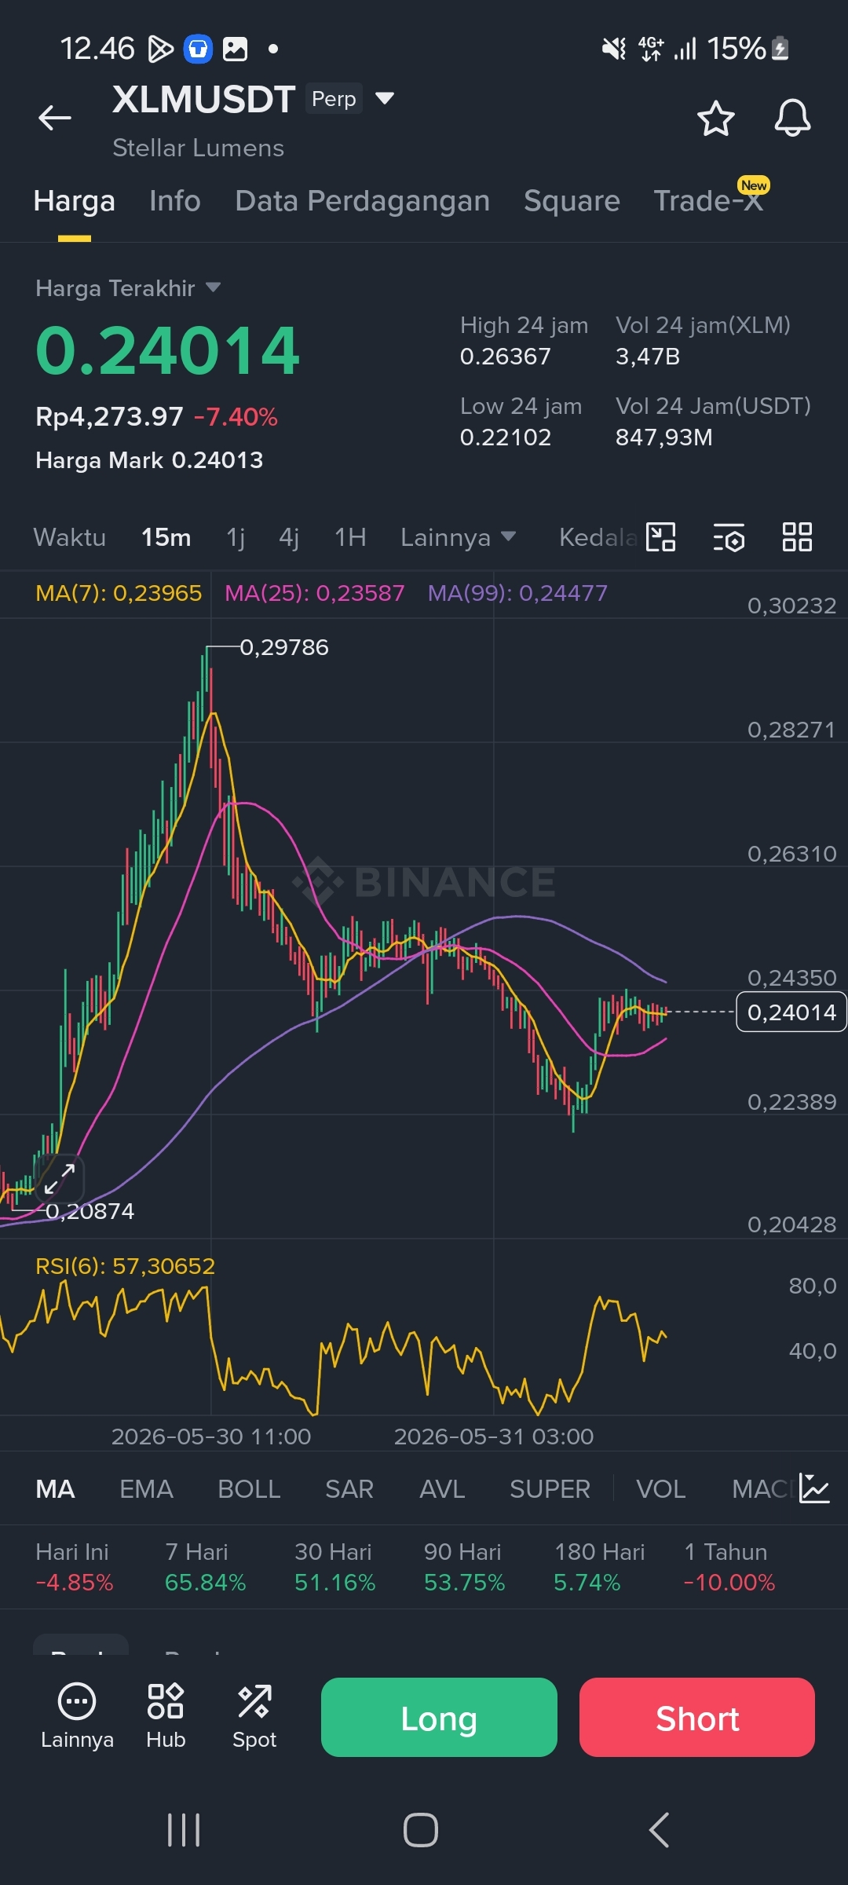Open the Data Perdagangan tab
The image size is (848, 1885).
pos(363,201)
